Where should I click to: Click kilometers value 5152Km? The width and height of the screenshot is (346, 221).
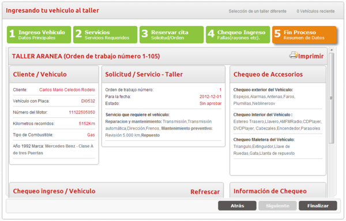click(x=87, y=124)
